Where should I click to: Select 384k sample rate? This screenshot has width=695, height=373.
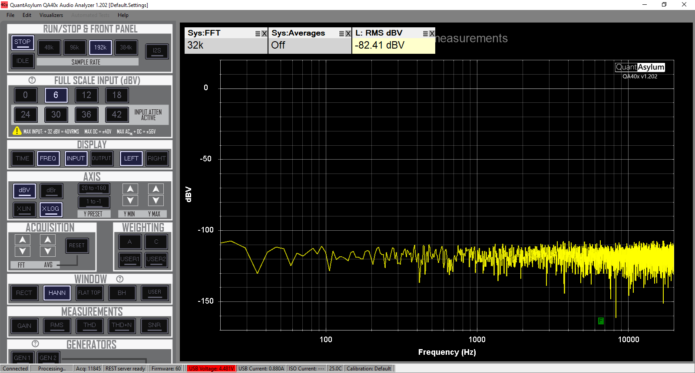click(x=126, y=48)
